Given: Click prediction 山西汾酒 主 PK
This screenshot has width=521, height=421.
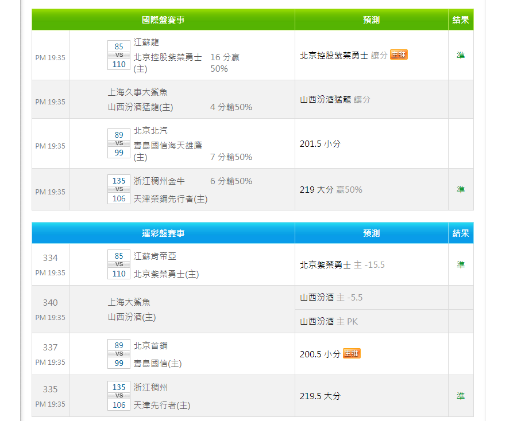Looking at the screenshot, I should (x=329, y=321).
